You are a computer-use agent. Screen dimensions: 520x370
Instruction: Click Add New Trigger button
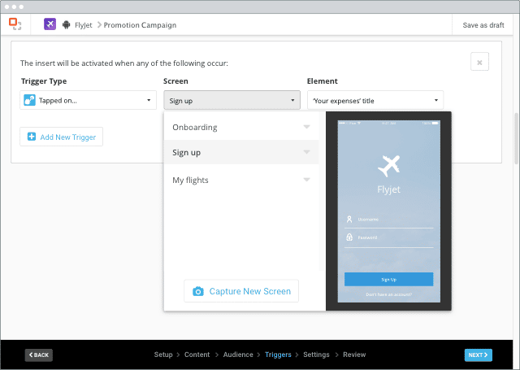pyautogui.click(x=62, y=137)
